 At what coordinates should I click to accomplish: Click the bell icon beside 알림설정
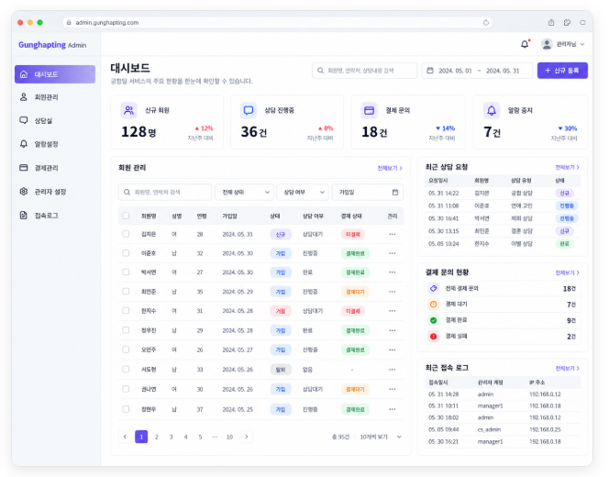tap(24, 144)
